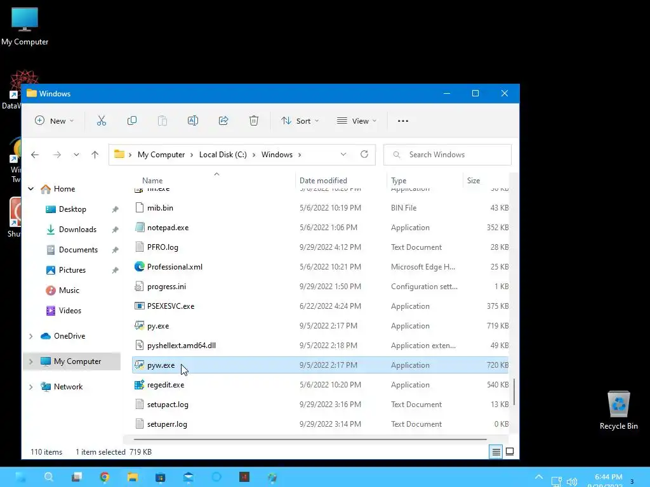Refresh the Windows folder view
Screen dimensions: 650x487
364,155
